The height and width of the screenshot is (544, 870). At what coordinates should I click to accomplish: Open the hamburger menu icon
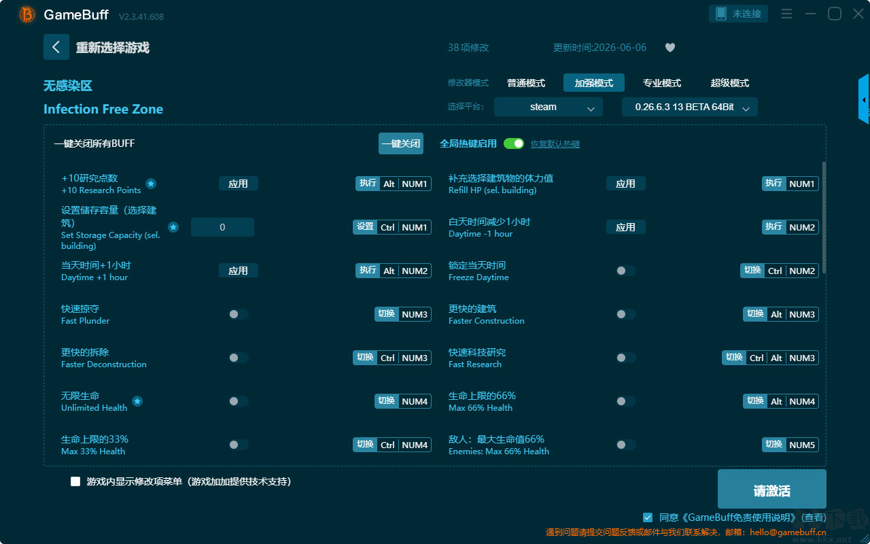pyautogui.click(x=786, y=14)
